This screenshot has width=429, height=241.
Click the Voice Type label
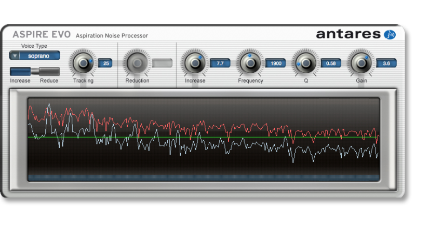coord(34,46)
